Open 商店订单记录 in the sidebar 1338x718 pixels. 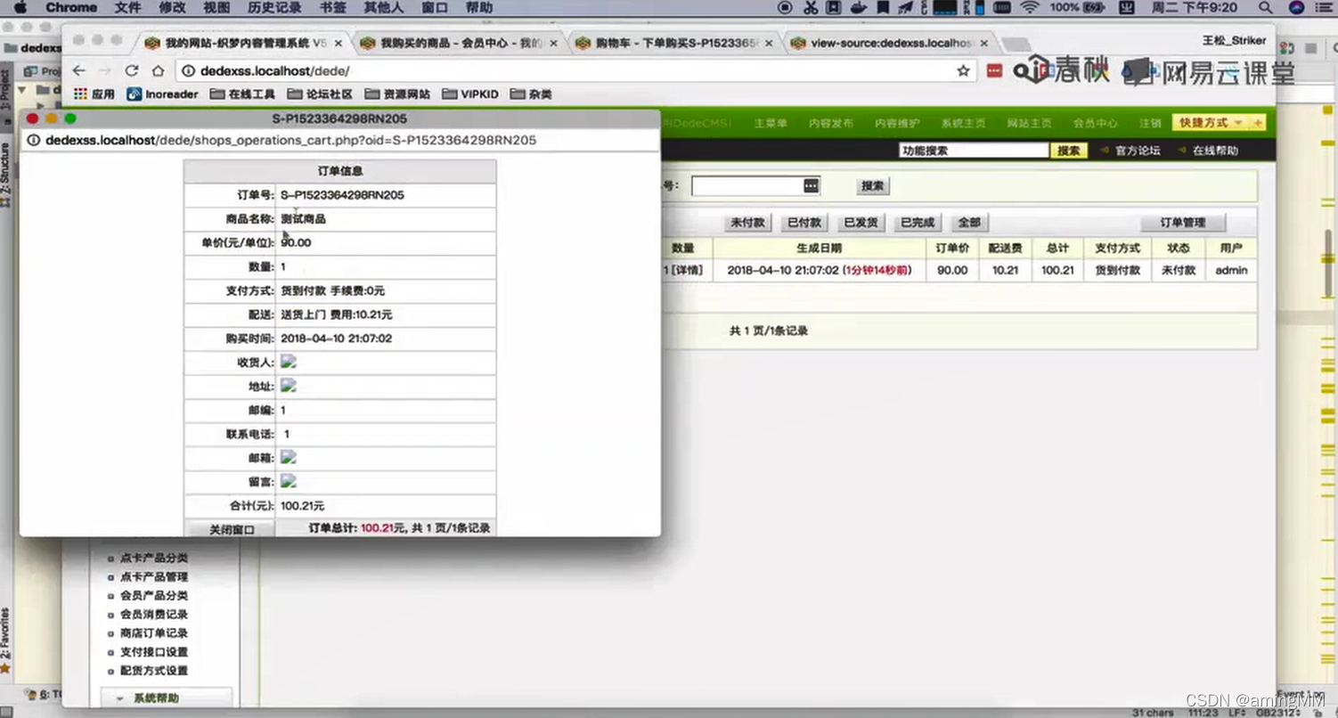(x=154, y=633)
